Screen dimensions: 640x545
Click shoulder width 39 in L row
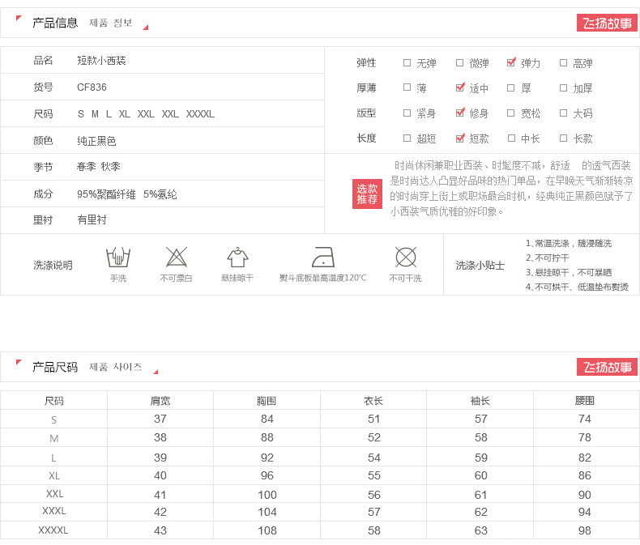click(160, 458)
